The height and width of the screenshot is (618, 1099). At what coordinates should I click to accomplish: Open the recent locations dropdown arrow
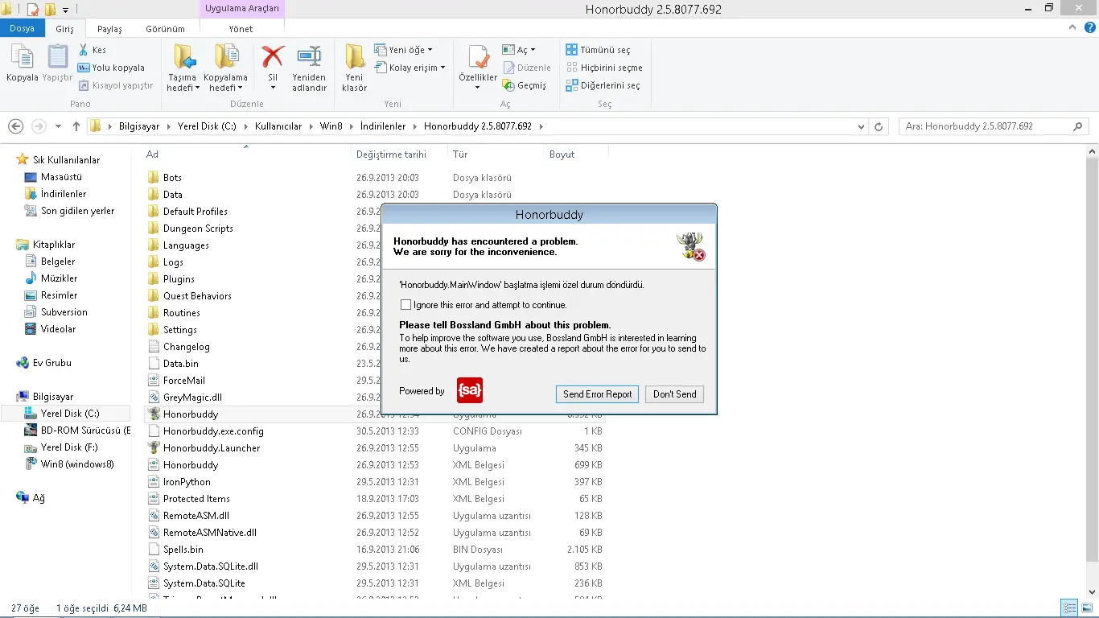tap(58, 126)
